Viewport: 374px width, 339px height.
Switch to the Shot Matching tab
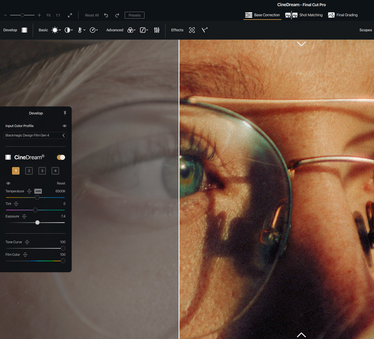click(304, 15)
